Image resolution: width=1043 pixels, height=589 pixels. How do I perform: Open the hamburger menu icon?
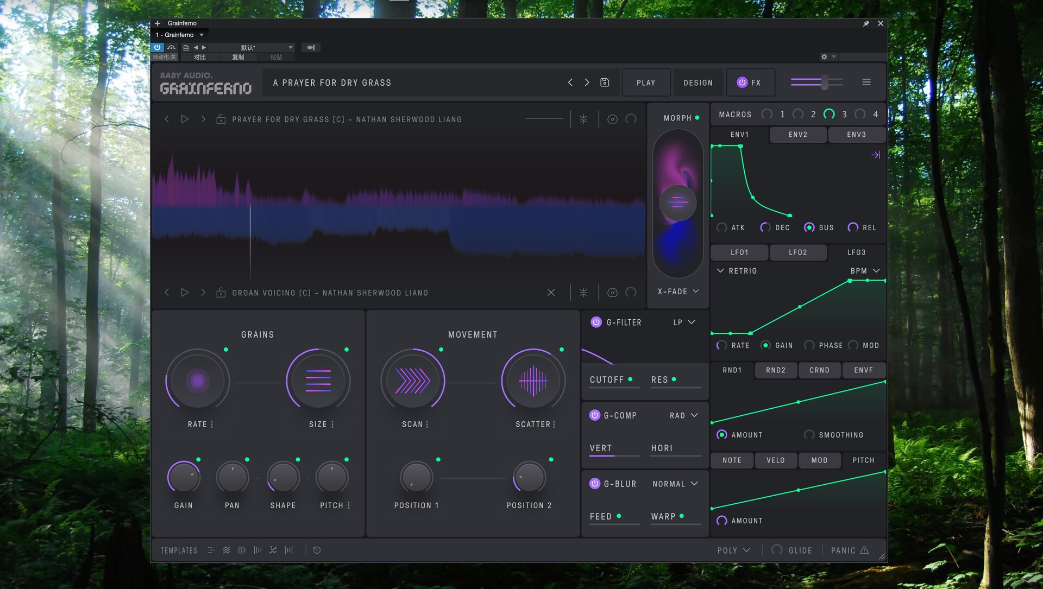click(x=866, y=82)
